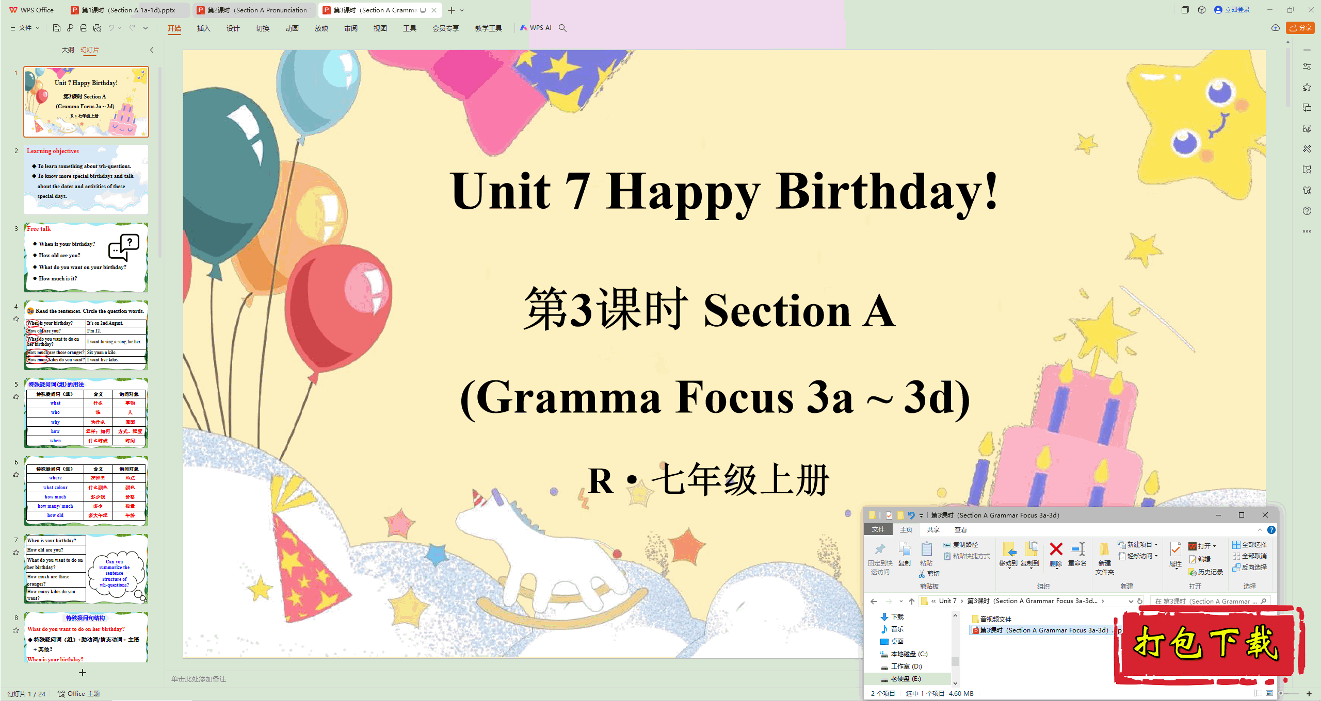Click the redo arrow in WPS toolbar
This screenshot has height=701, width=1321.
(133, 28)
